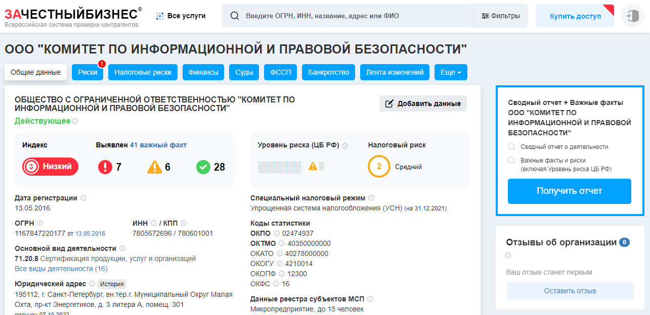Switch to the Банкротство tab

(330, 72)
